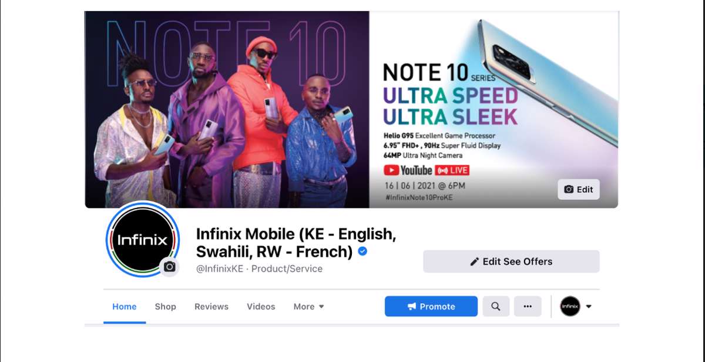Edit the cover photo
Screen dimensions: 705x362
(579, 189)
